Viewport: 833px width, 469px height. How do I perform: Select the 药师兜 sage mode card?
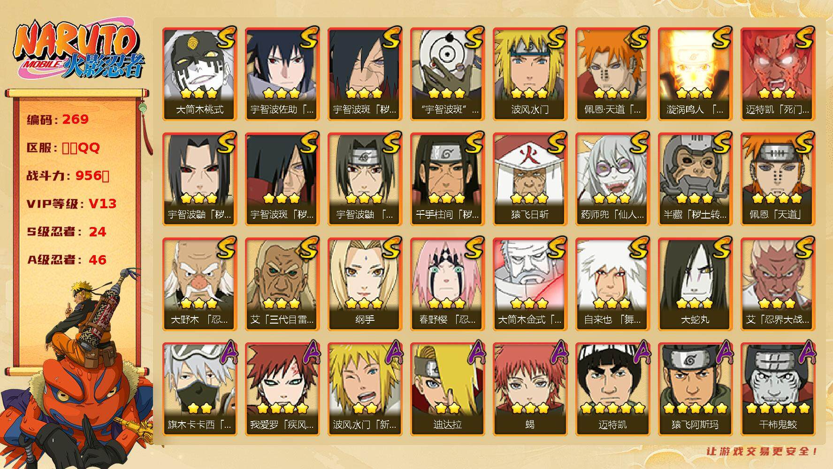click(613, 179)
